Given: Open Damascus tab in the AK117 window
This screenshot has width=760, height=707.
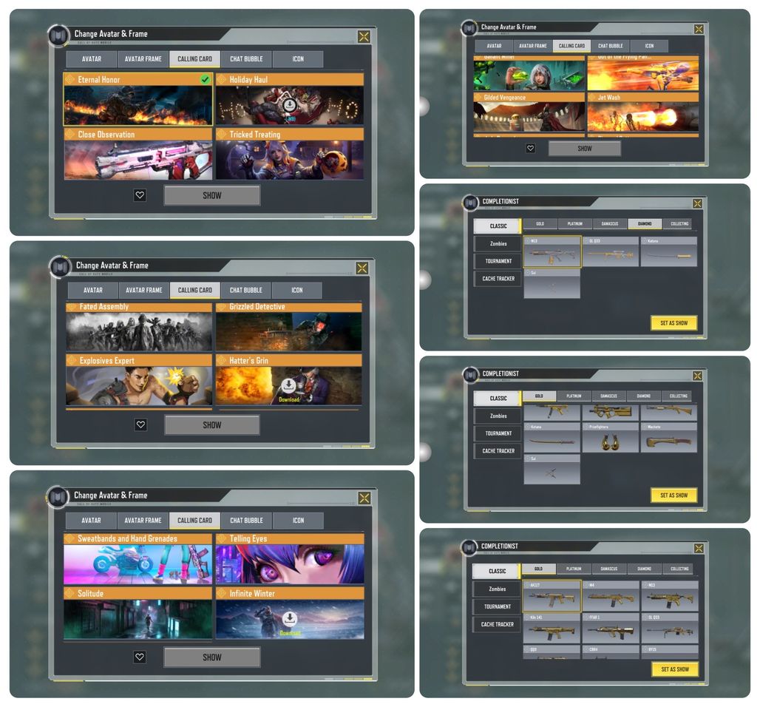Looking at the screenshot, I should pyautogui.click(x=608, y=568).
